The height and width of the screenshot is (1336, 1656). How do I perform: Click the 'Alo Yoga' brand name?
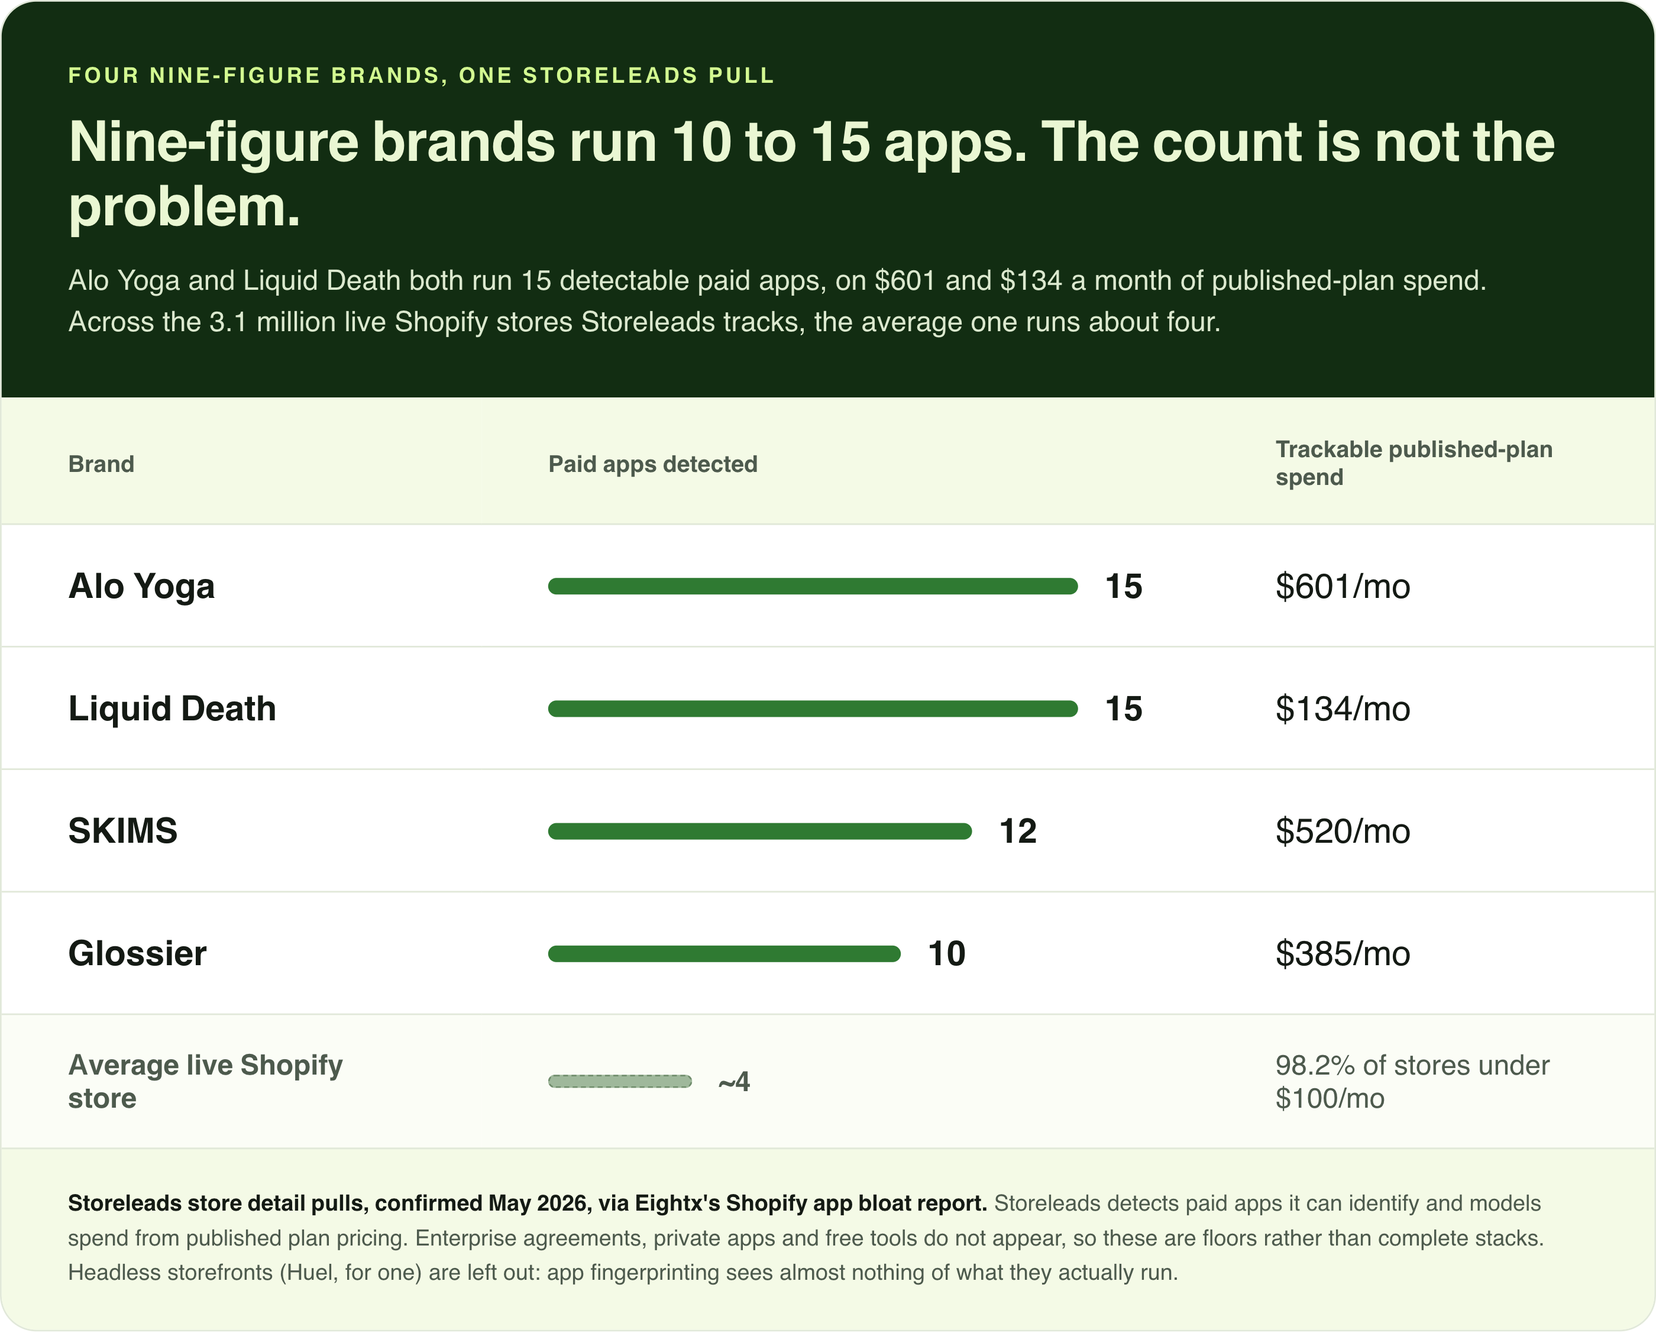click(x=141, y=587)
